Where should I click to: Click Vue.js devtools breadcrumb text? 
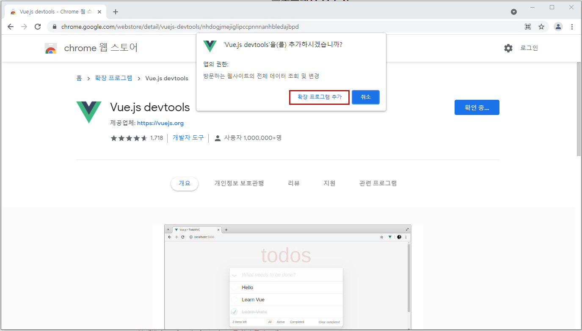click(x=167, y=78)
